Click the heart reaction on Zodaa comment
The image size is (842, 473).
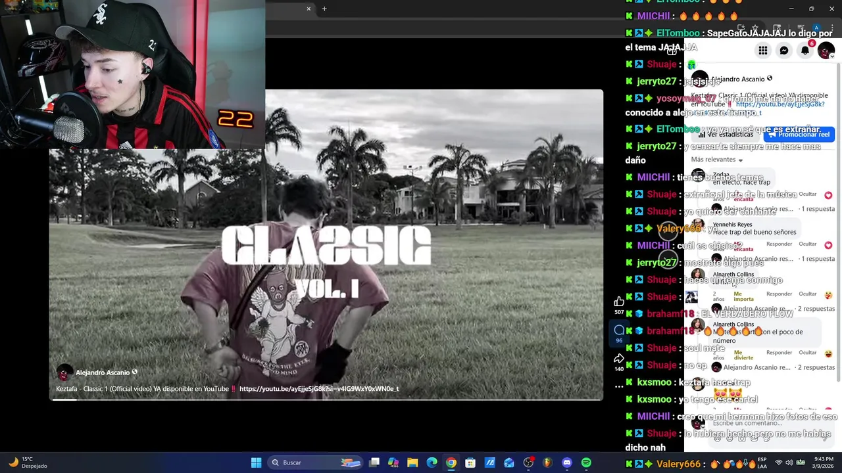click(x=828, y=195)
